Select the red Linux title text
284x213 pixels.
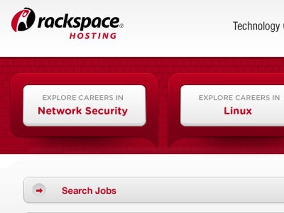tap(238, 111)
